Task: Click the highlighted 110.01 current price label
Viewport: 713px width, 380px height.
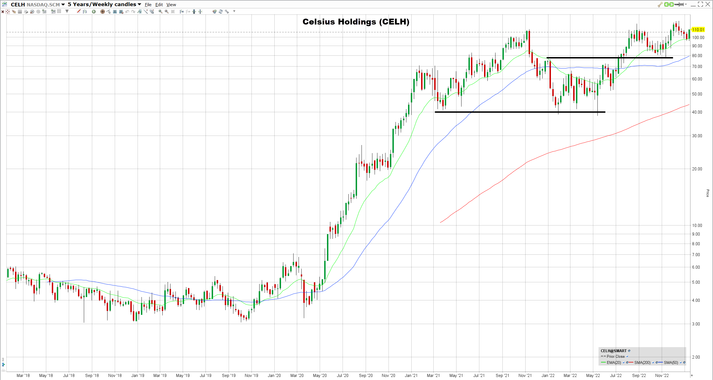Action: coord(698,30)
